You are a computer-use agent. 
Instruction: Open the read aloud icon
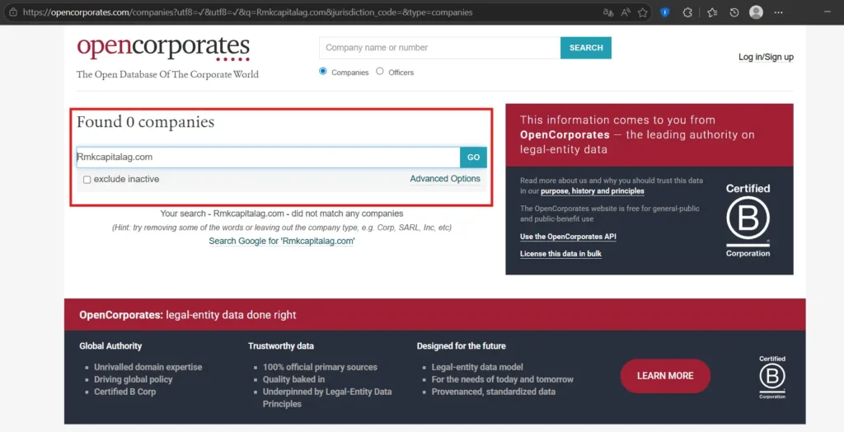click(x=626, y=12)
